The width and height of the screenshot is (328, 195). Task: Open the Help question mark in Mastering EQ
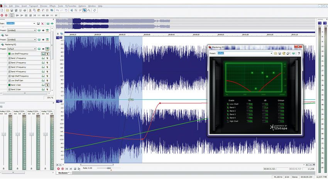coord(299,53)
